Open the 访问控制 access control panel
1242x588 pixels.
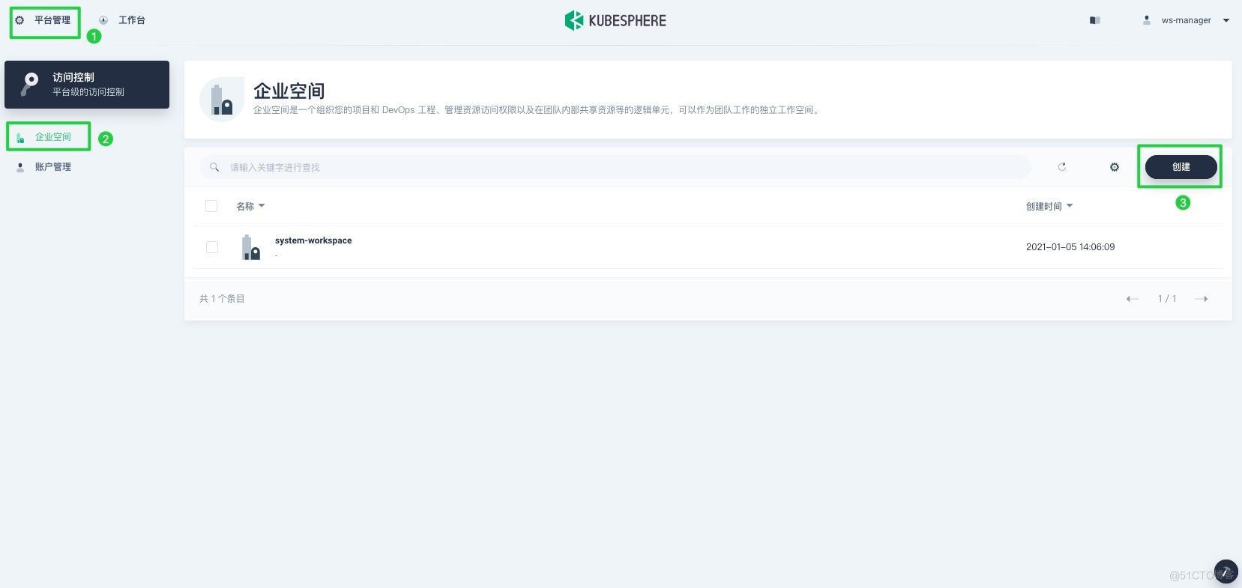(87, 85)
